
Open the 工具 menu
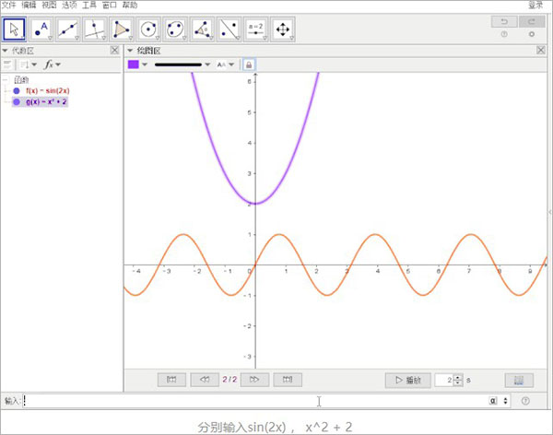tap(89, 6)
